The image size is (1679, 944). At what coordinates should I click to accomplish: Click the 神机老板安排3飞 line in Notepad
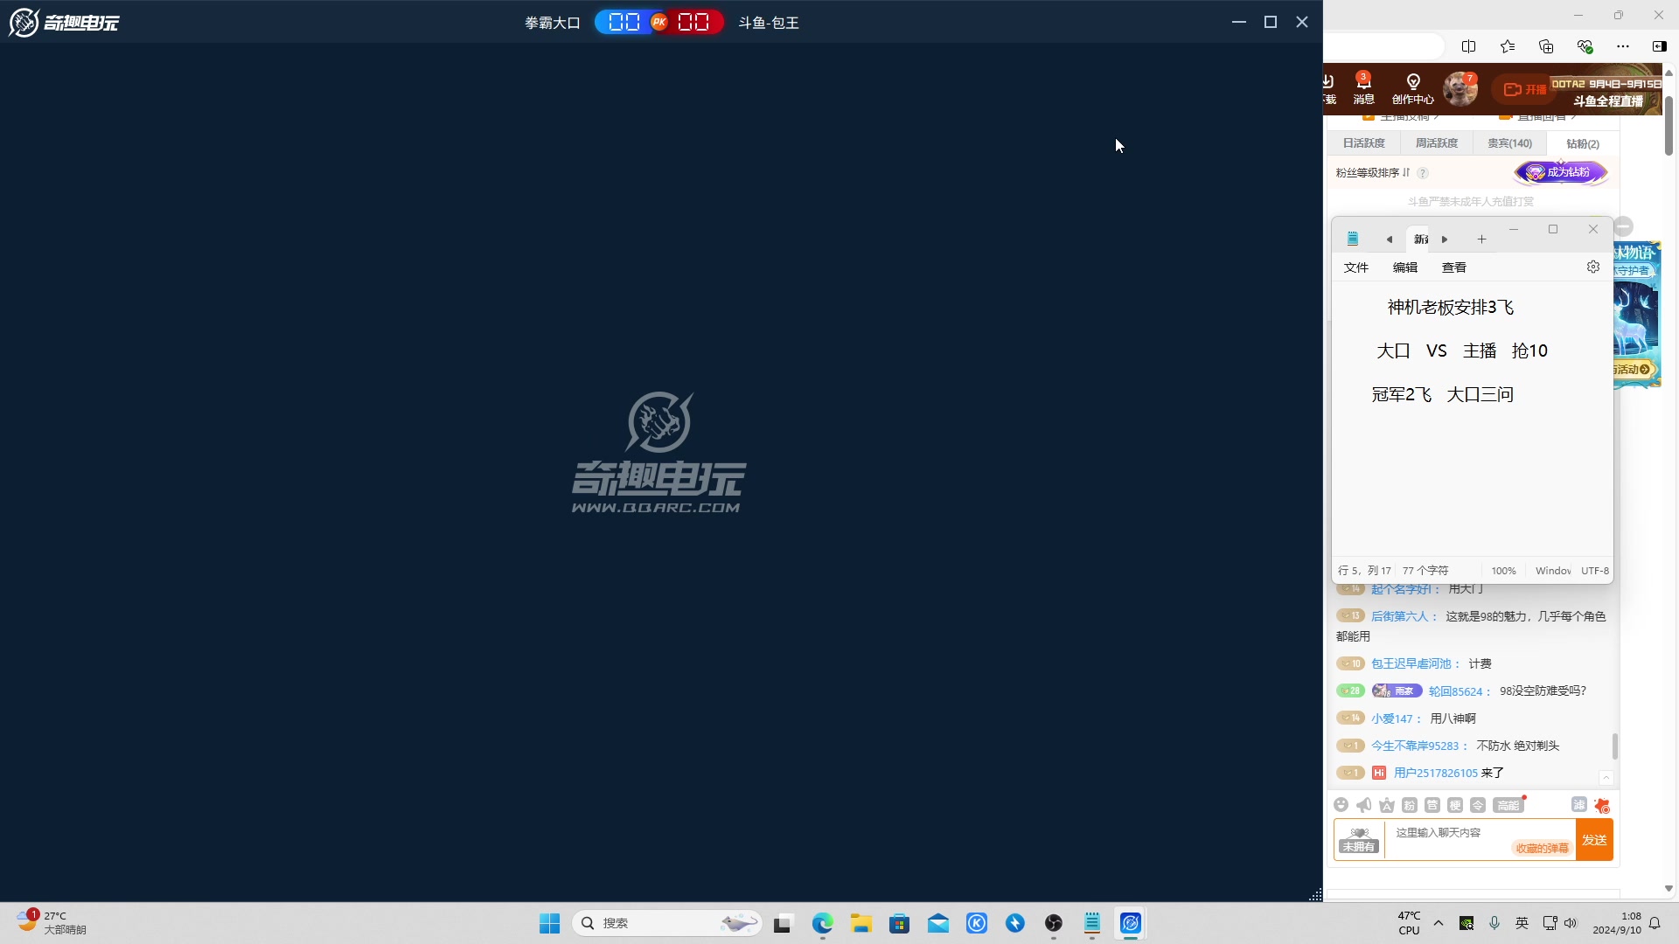pos(1450,308)
